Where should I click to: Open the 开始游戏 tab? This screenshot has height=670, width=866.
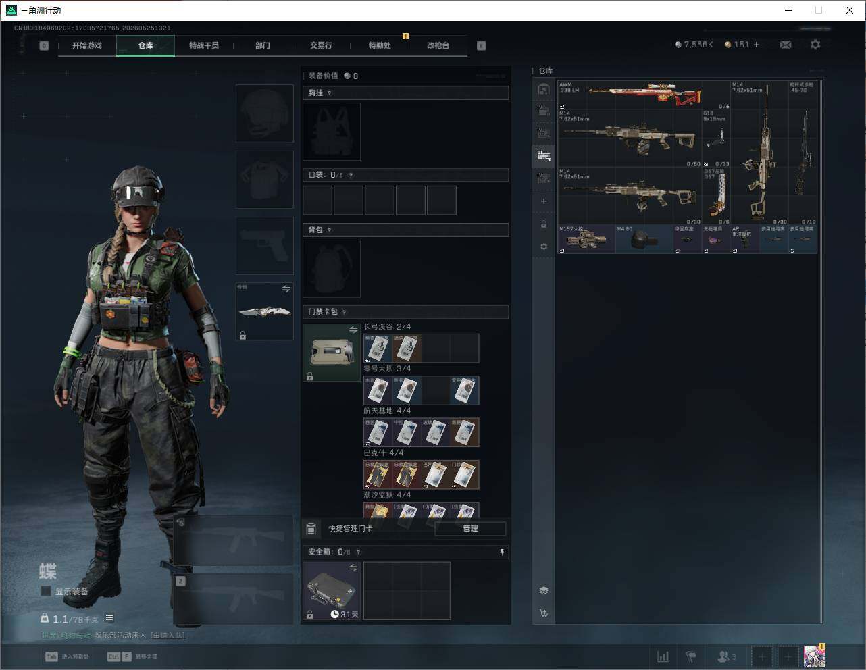[87, 45]
